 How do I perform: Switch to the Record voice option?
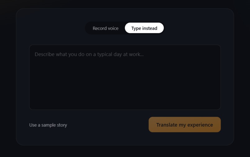pyautogui.click(x=105, y=28)
